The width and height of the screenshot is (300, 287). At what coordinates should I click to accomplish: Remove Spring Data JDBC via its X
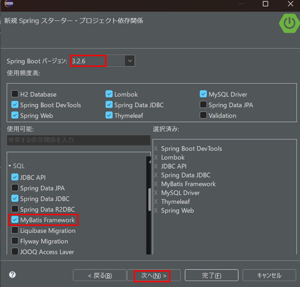[x=156, y=175]
